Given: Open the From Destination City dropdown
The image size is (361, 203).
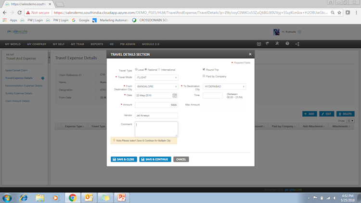Looking at the screenshot, I should point(156,87).
